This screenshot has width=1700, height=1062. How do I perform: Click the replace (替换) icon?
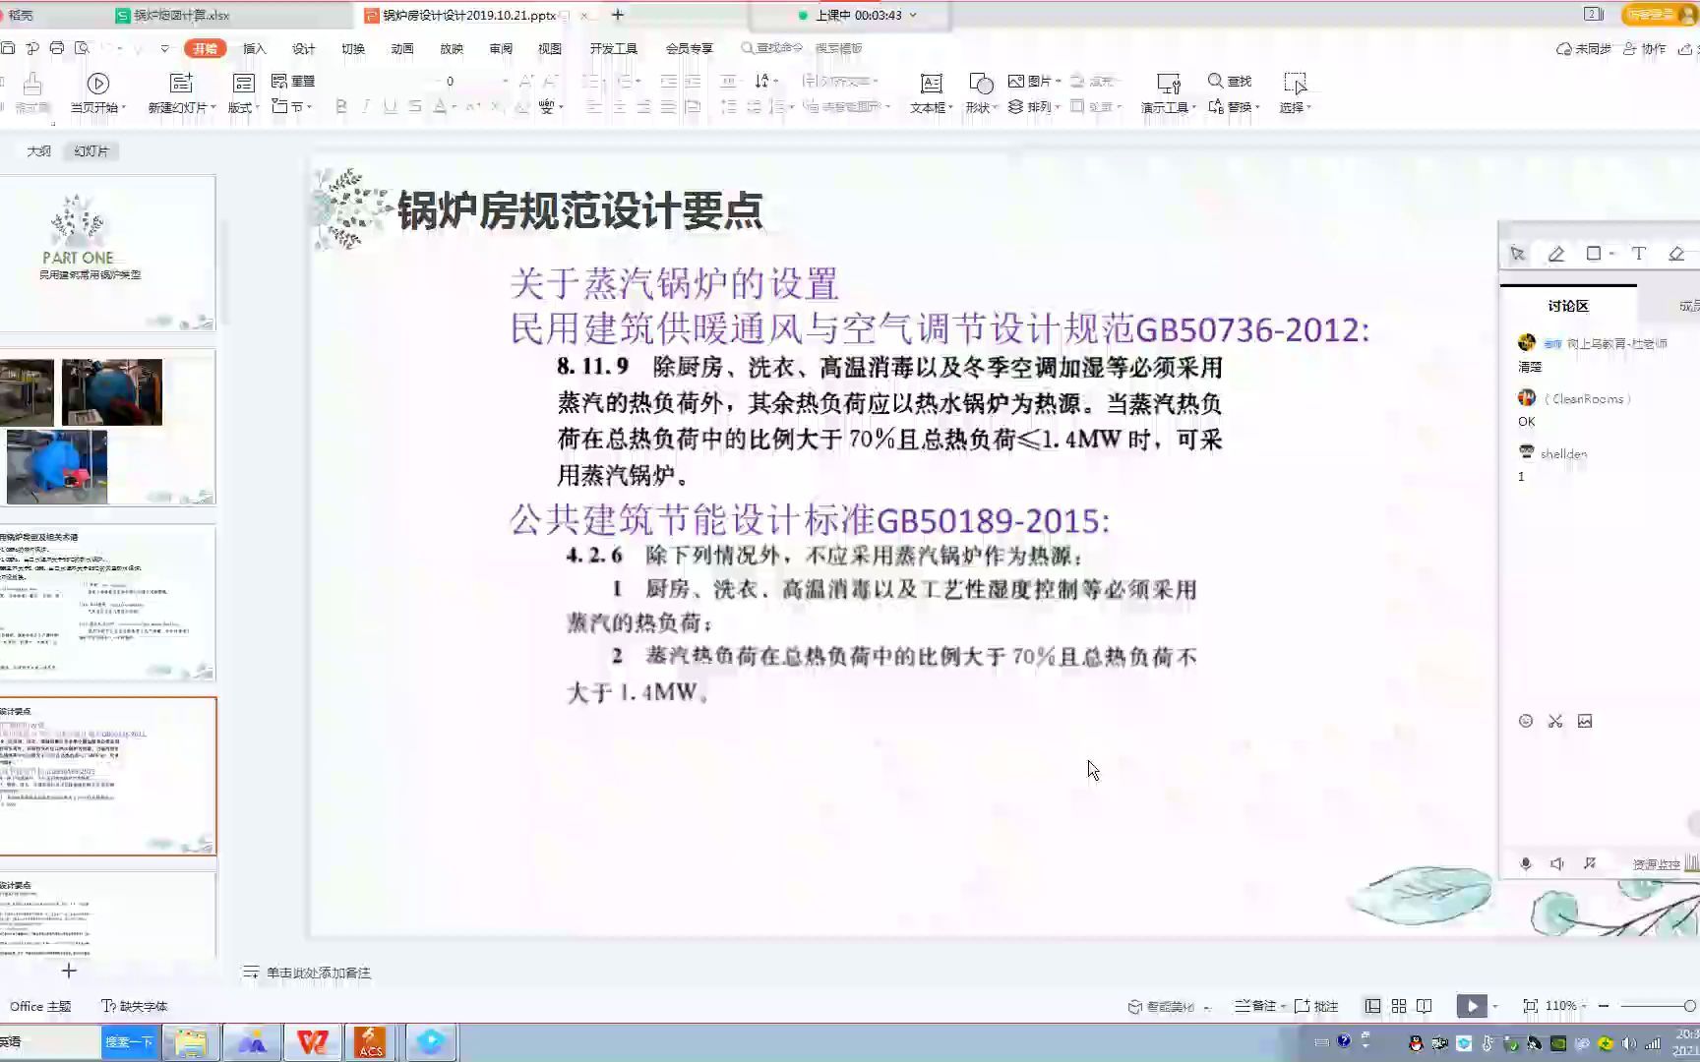click(x=1216, y=106)
